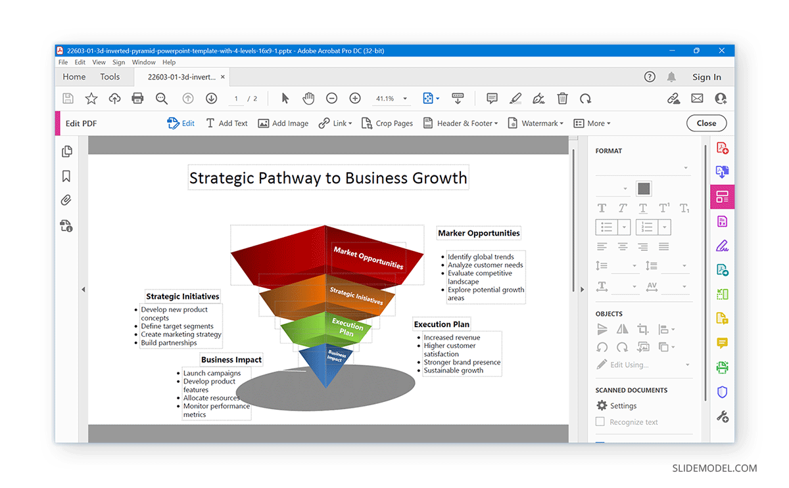Open the Page Thumbnails panel icon
This screenshot has height=488, width=789.
[66, 152]
